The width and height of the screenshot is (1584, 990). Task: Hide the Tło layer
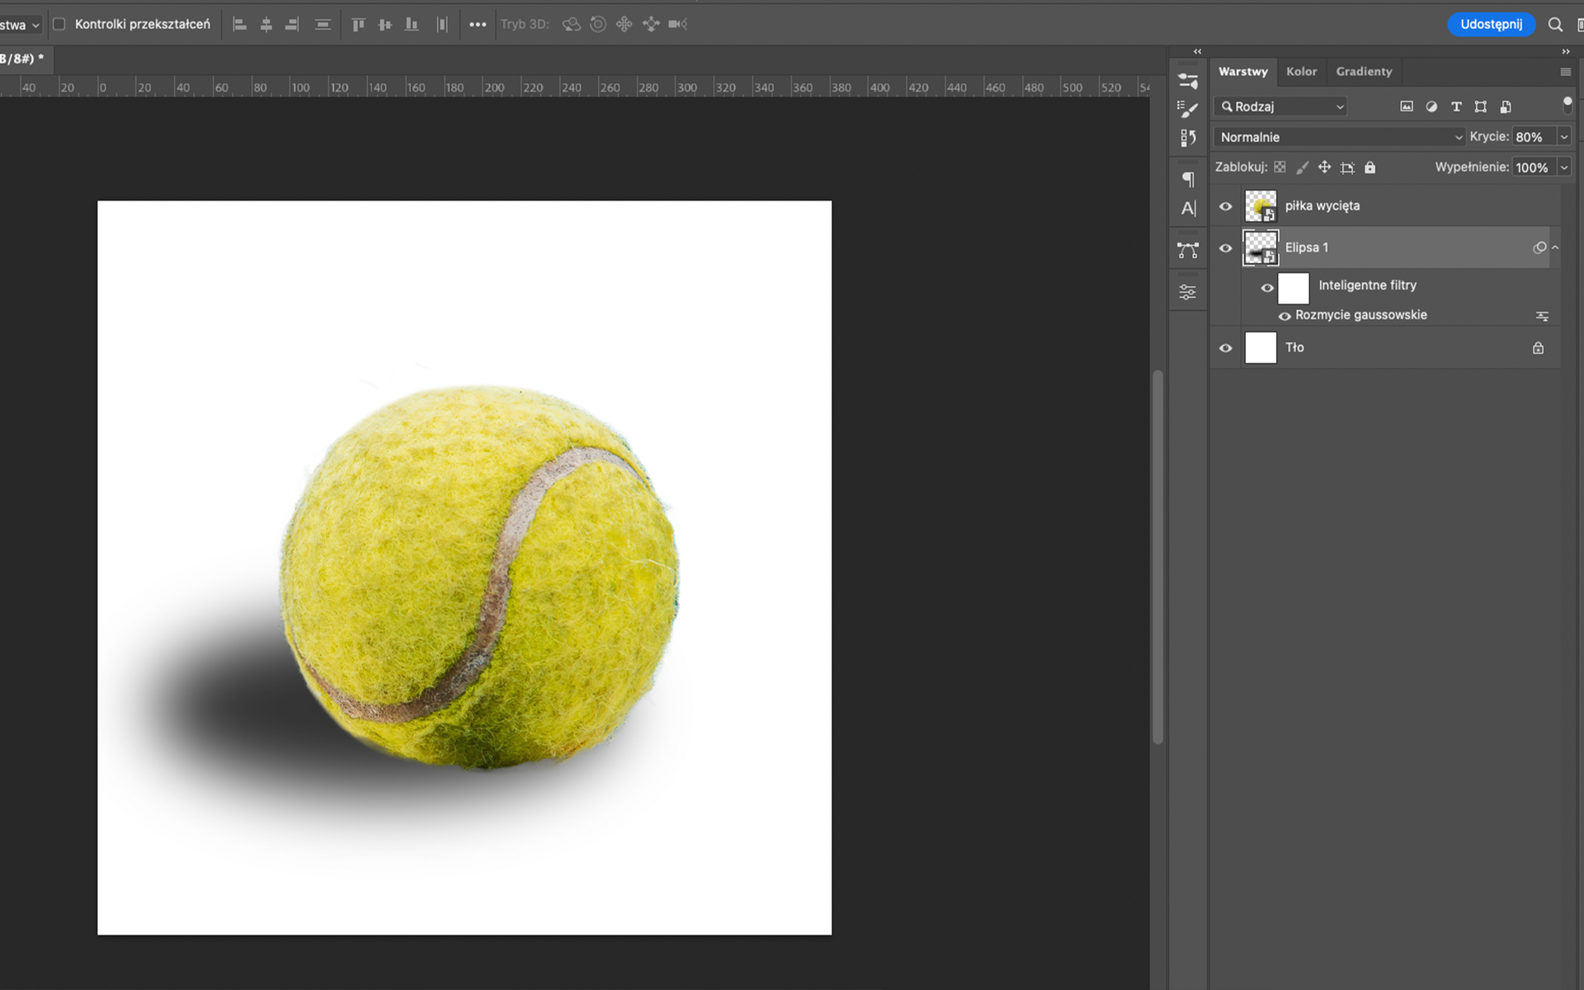point(1226,348)
